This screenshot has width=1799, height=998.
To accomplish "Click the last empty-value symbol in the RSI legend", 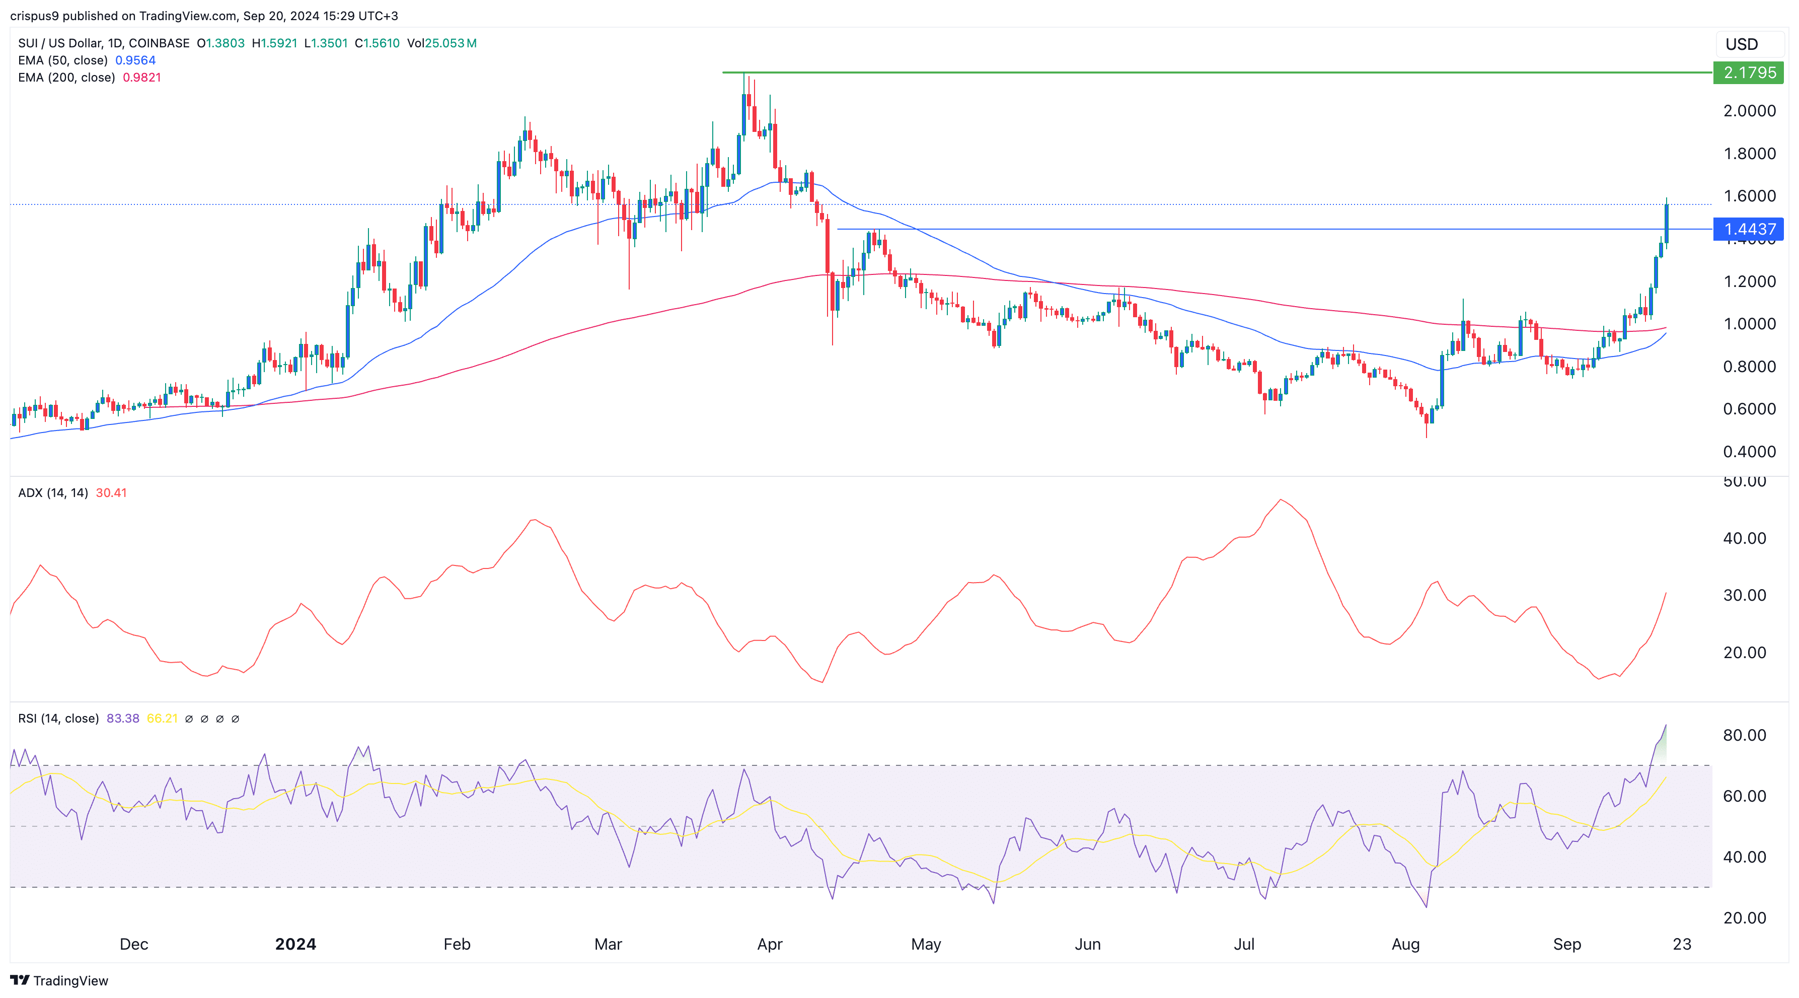I will 236,719.
